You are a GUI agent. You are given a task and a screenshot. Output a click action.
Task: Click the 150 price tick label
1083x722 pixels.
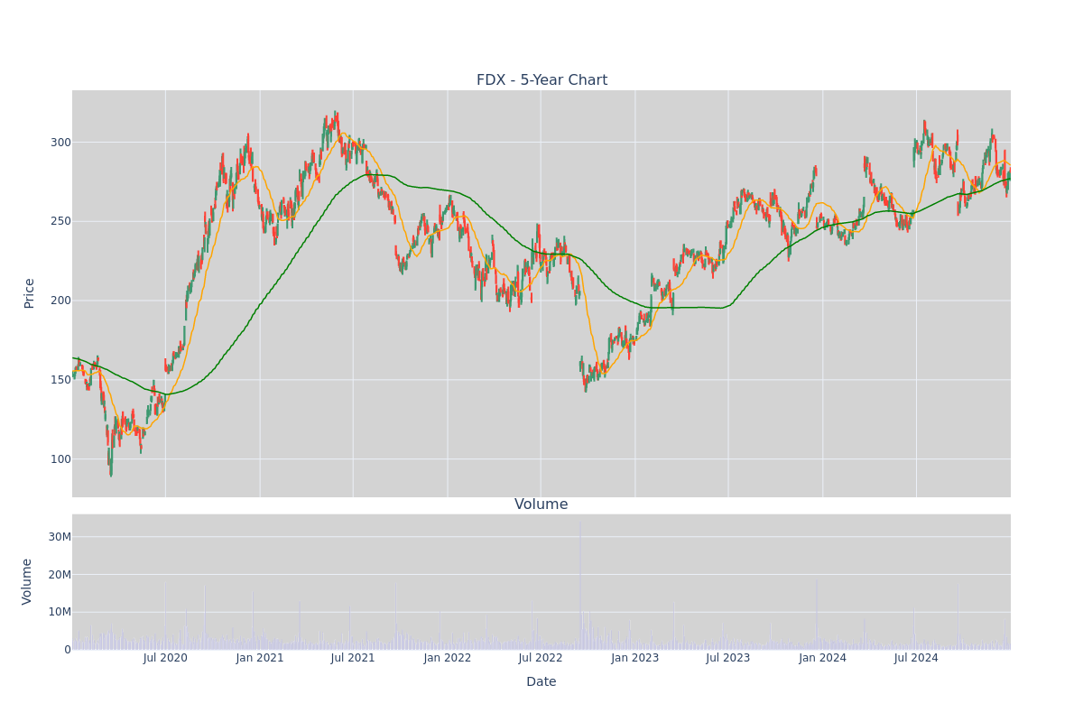[x=60, y=380]
